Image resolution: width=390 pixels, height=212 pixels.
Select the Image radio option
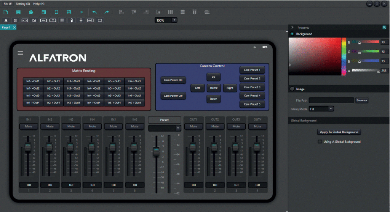[x=292, y=89]
